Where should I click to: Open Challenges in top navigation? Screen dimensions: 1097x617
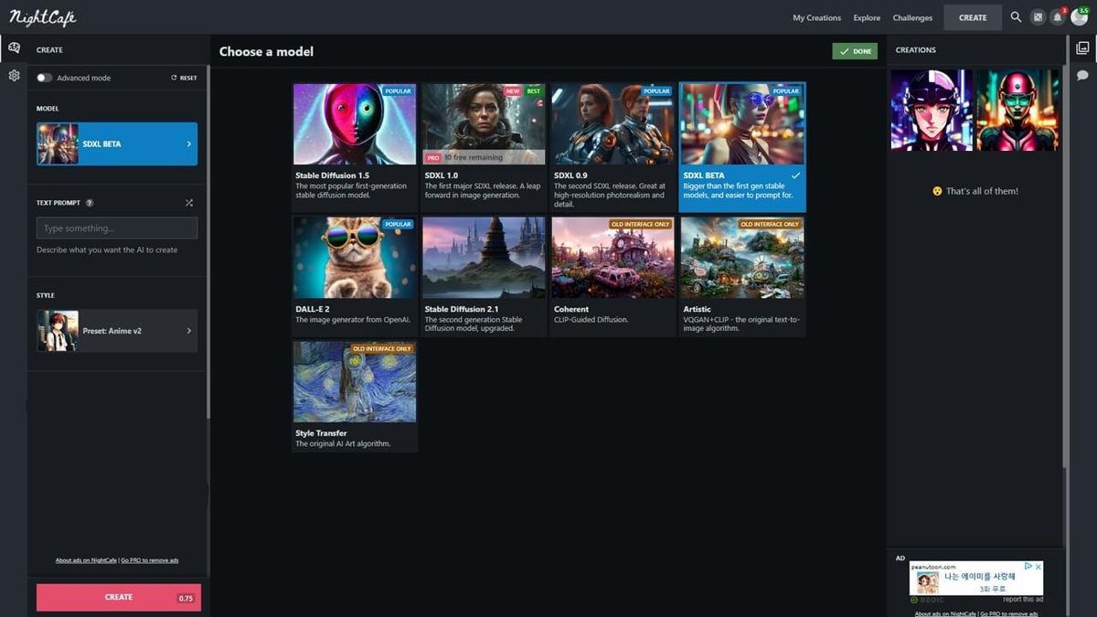(x=912, y=17)
